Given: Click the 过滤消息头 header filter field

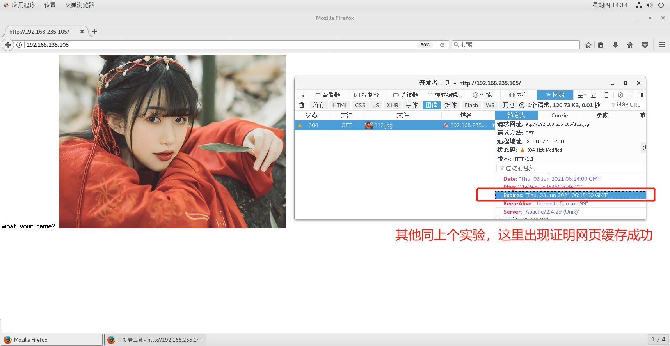Looking at the screenshot, I should point(571,168).
